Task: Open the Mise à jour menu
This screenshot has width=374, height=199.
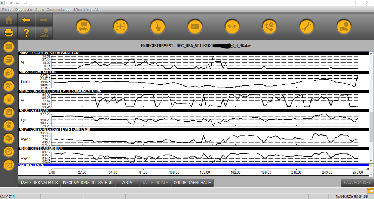Action: coord(83,9)
